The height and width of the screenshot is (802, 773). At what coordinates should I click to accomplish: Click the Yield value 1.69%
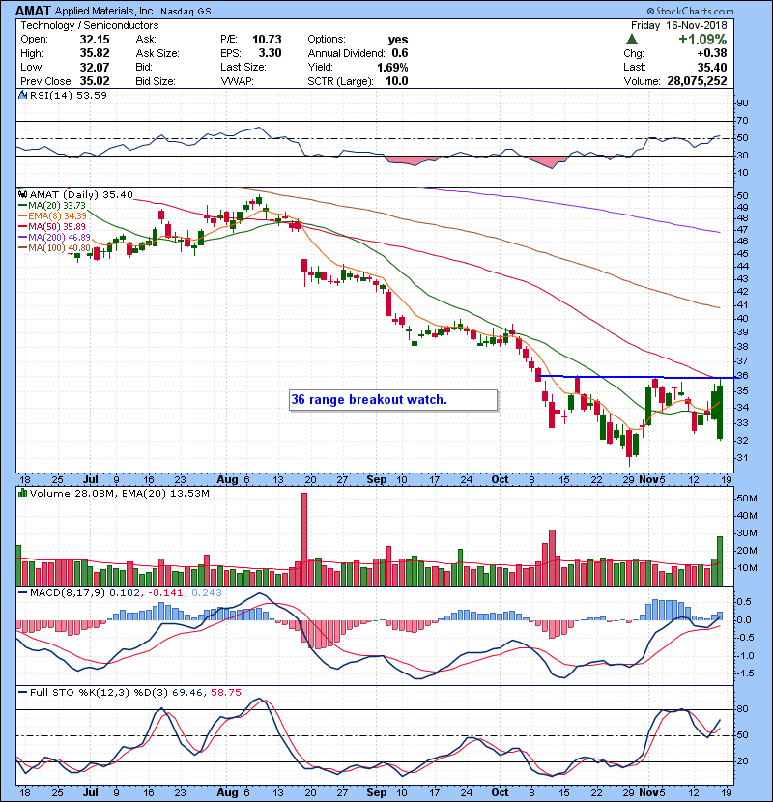[x=392, y=67]
